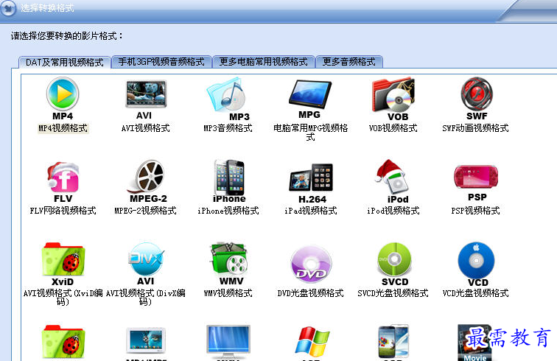The width and height of the screenshot is (557, 361).
Task: Select the Windows flag logo icon
Action: point(312,342)
